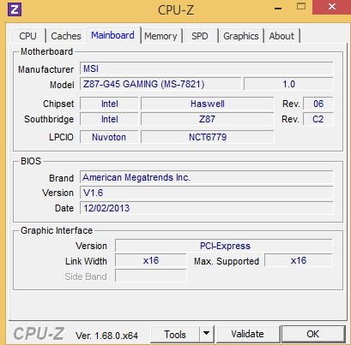351x345 pixels.
Task: Go to the Memory tab
Action: pos(160,36)
